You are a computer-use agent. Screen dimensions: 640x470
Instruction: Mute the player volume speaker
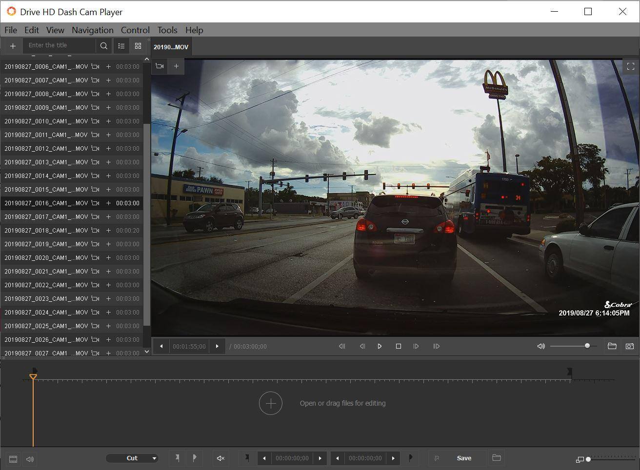click(541, 346)
